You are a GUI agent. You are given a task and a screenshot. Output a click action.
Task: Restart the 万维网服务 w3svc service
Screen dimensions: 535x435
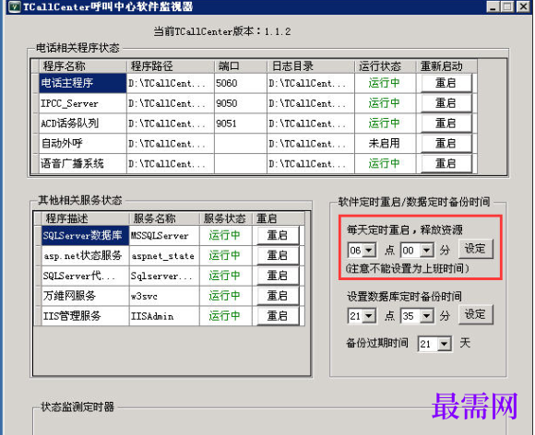point(278,296)
